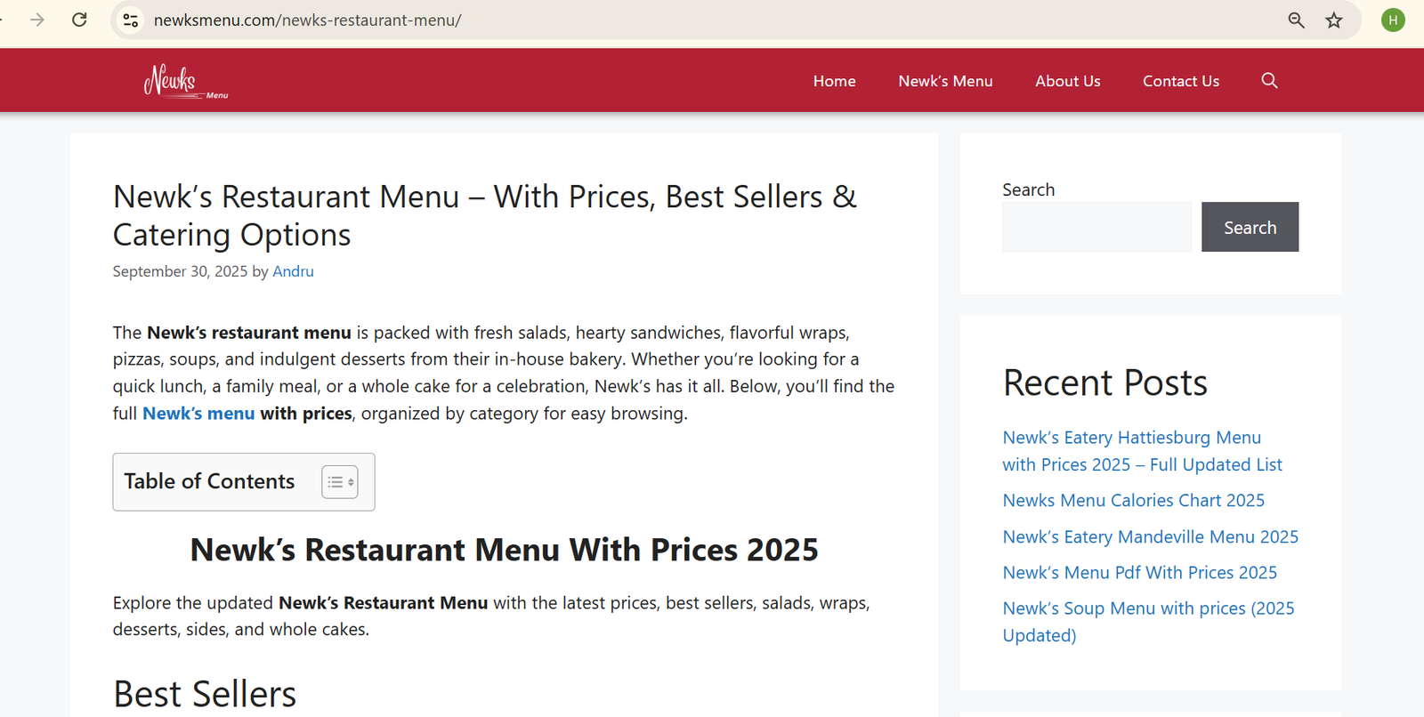Open Newks Menu Calories Chart 2025 post

pos(1133,501)
